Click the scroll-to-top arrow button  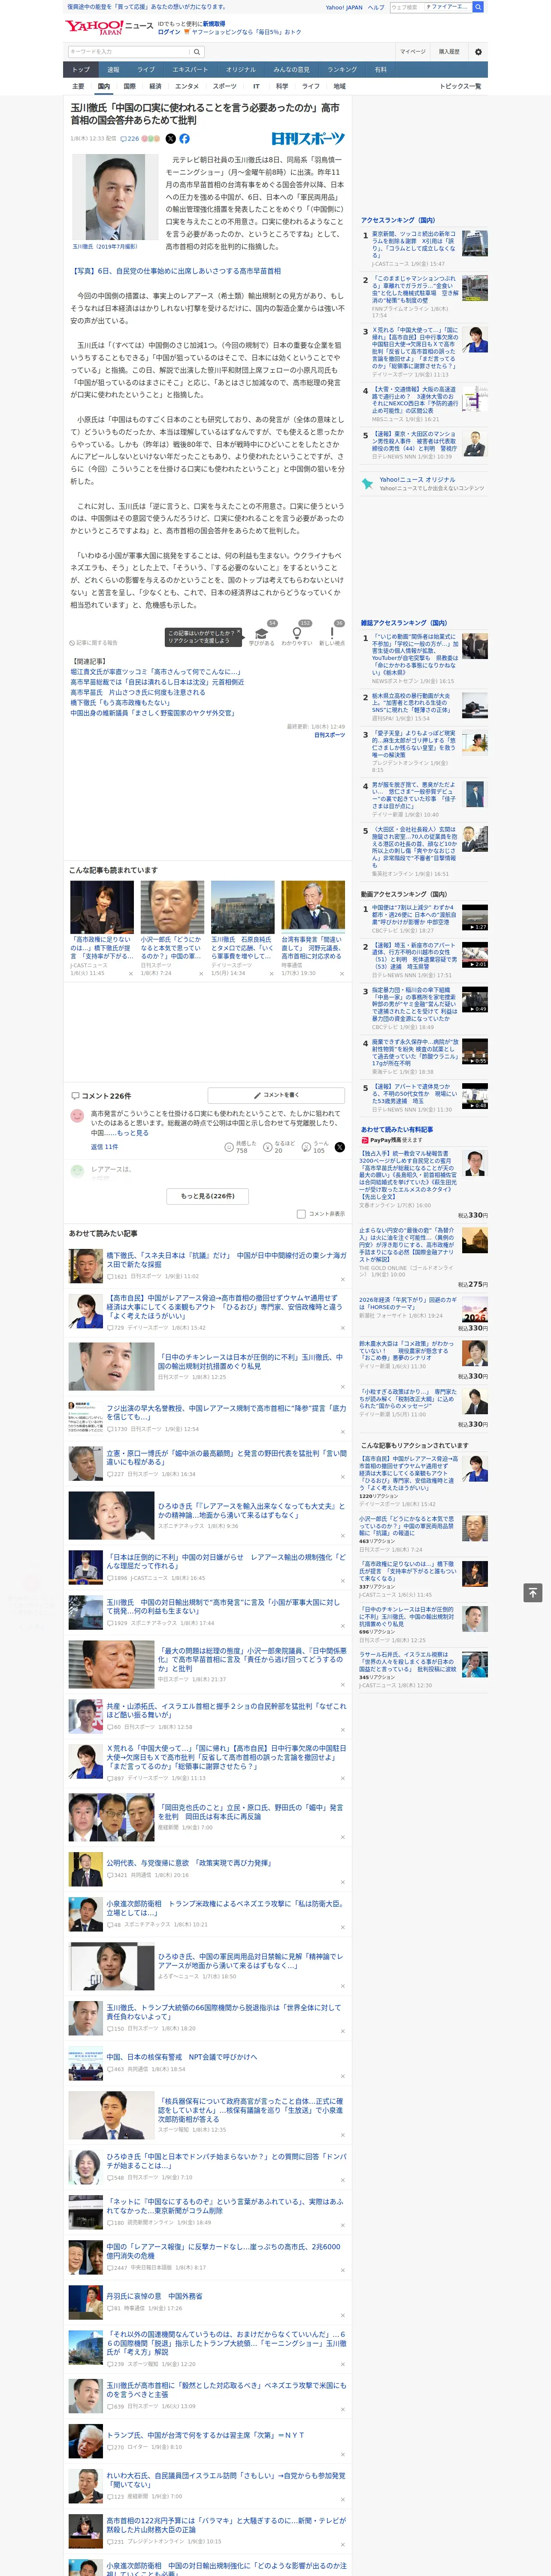[533, 1592]
